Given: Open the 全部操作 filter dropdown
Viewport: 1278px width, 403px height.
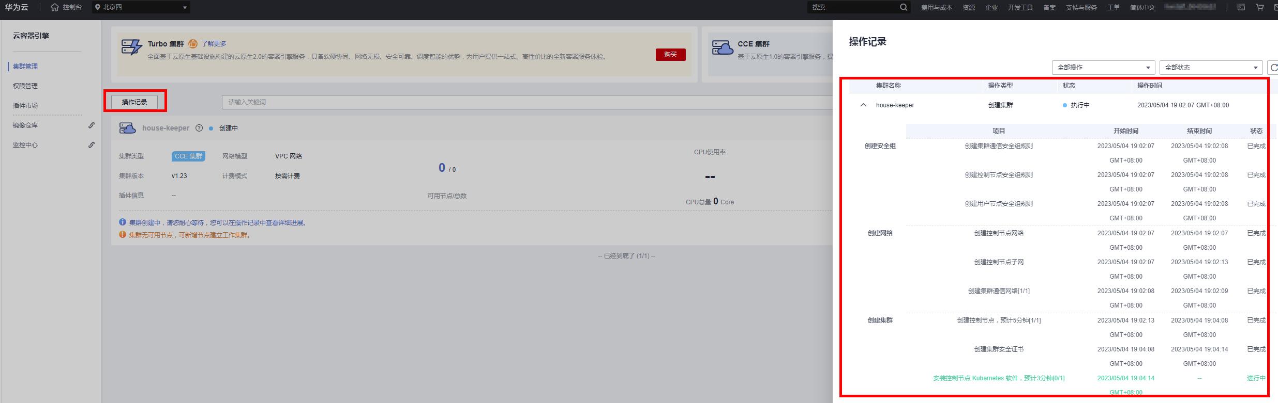Looking at the screenshot, I should click(1103, 68).
